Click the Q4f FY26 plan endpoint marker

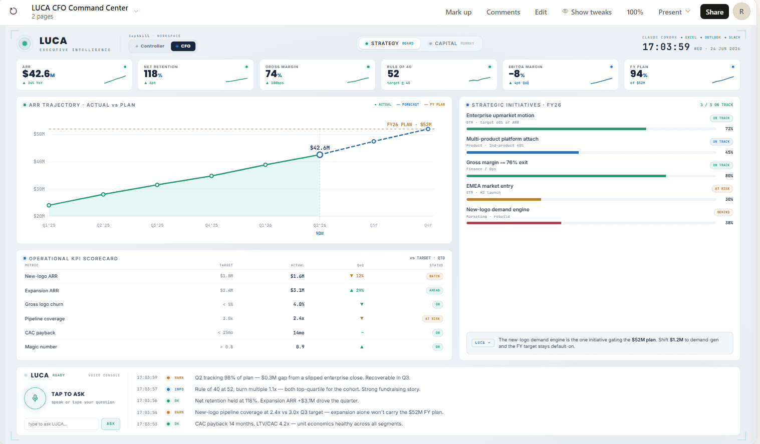tap(428, 129)
